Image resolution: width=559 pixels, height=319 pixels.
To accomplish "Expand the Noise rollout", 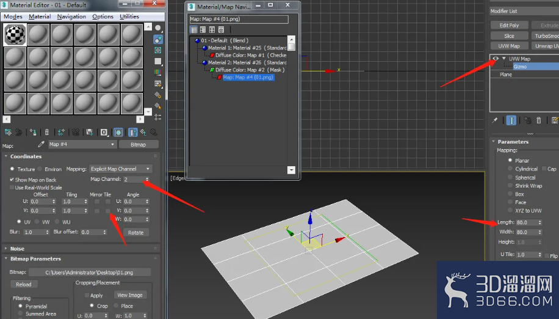I will [6, 248].
